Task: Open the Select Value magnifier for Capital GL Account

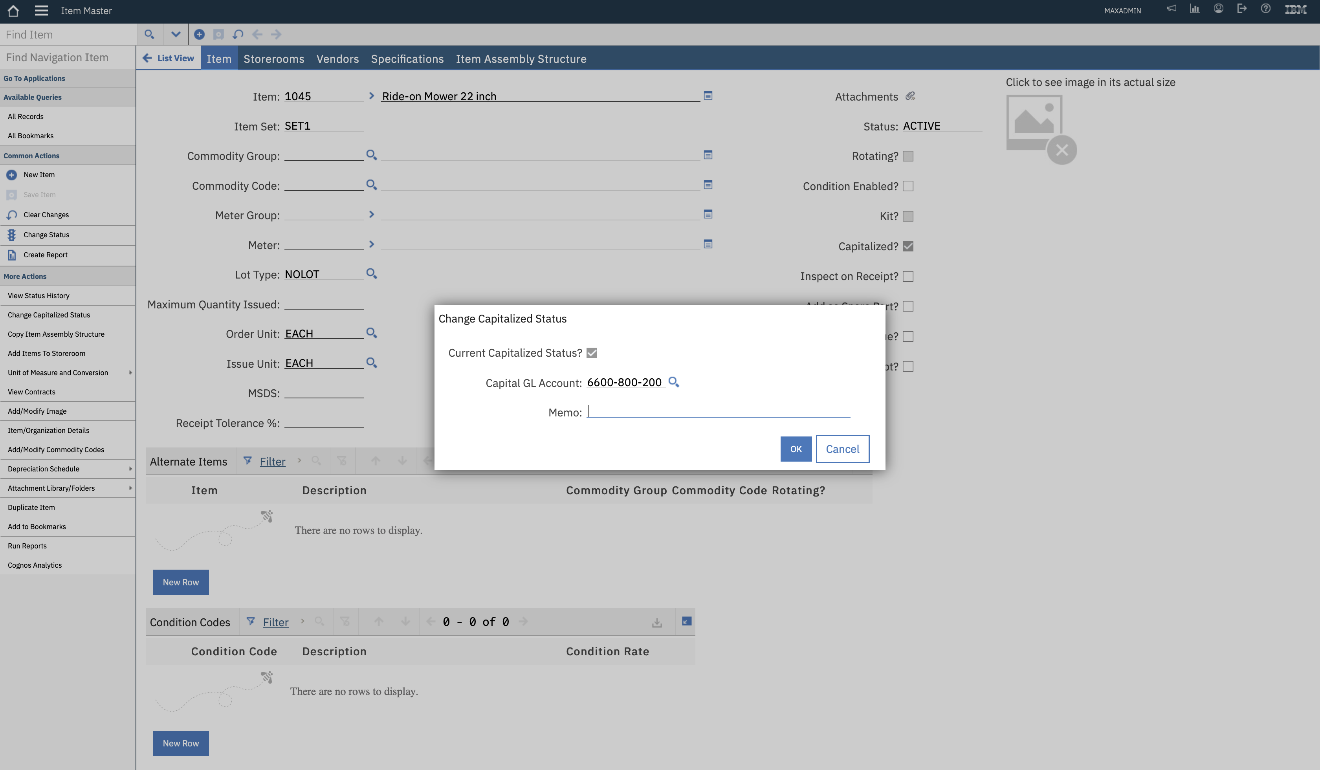Action: [x=675, y=382]
